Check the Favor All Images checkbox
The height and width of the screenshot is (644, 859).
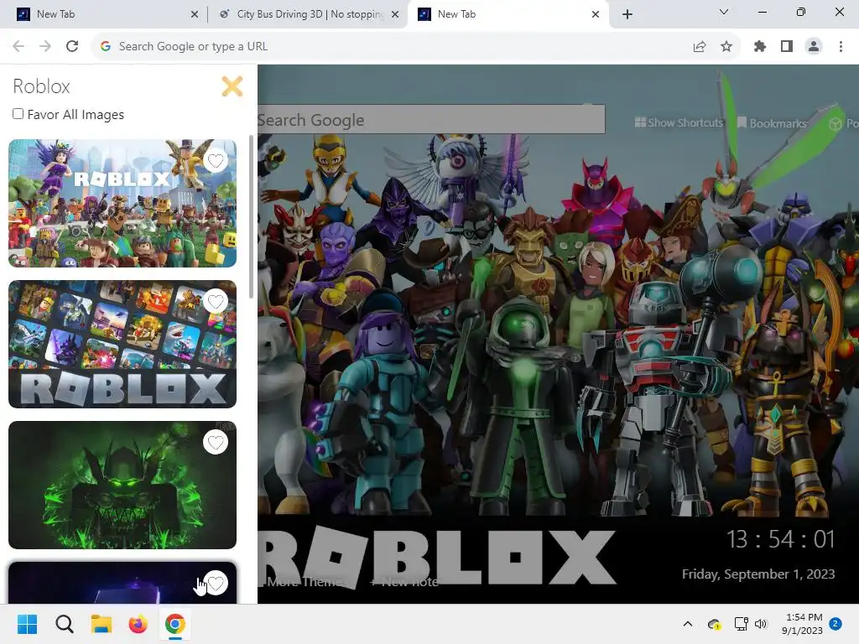coord(18,114)
